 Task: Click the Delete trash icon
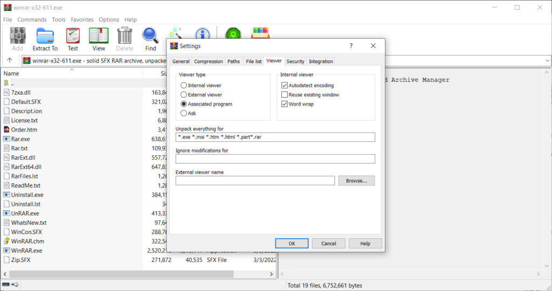[x=125, y=36]
